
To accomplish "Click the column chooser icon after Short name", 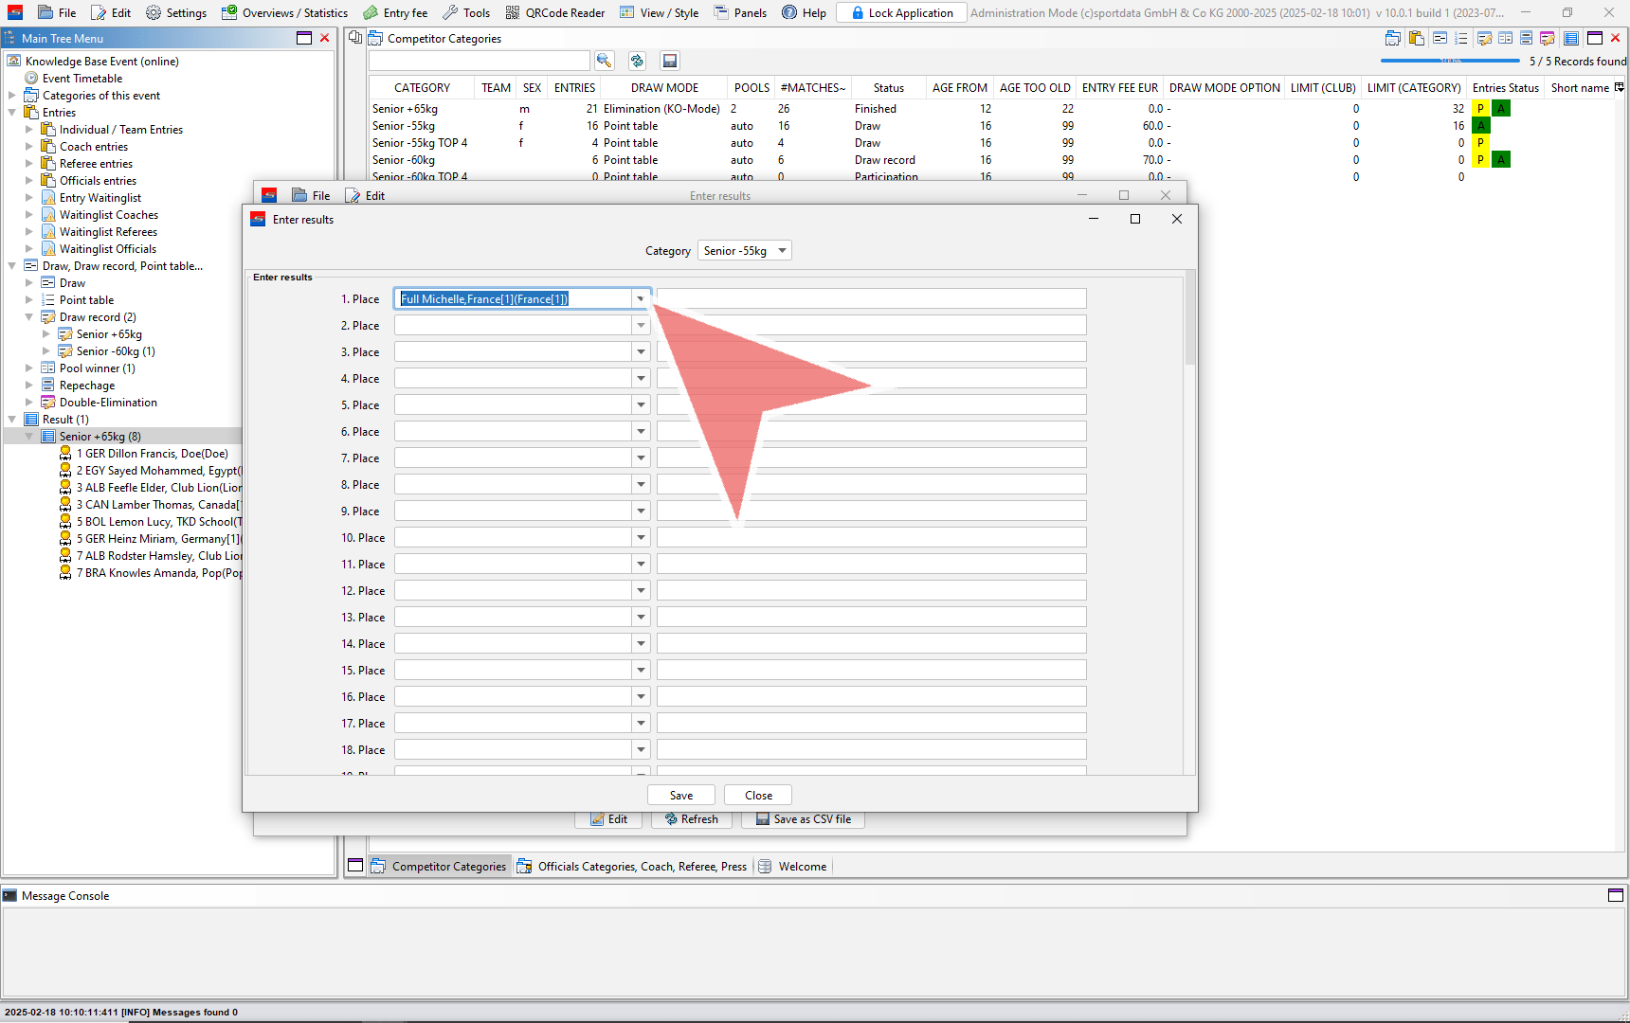I will 1620,87.
